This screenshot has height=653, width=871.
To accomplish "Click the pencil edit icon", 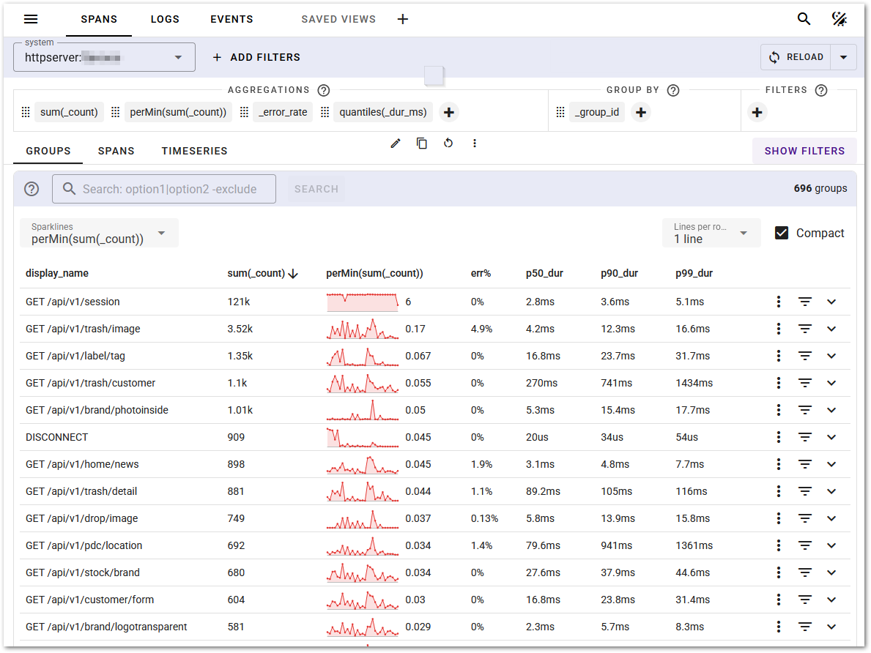I will 396,143.
